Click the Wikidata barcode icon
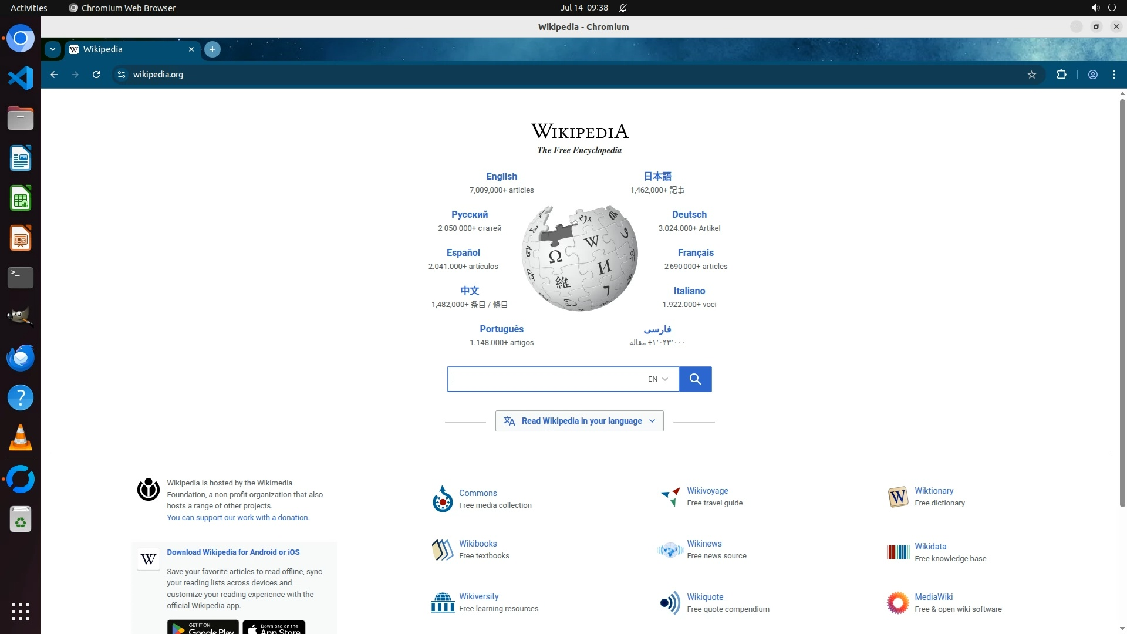 click(x=897, y=552)
